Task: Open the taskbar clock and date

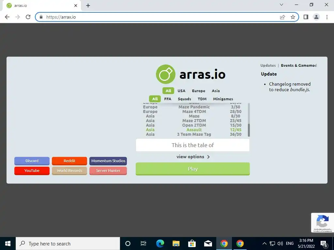Action: tap(306, 243)
